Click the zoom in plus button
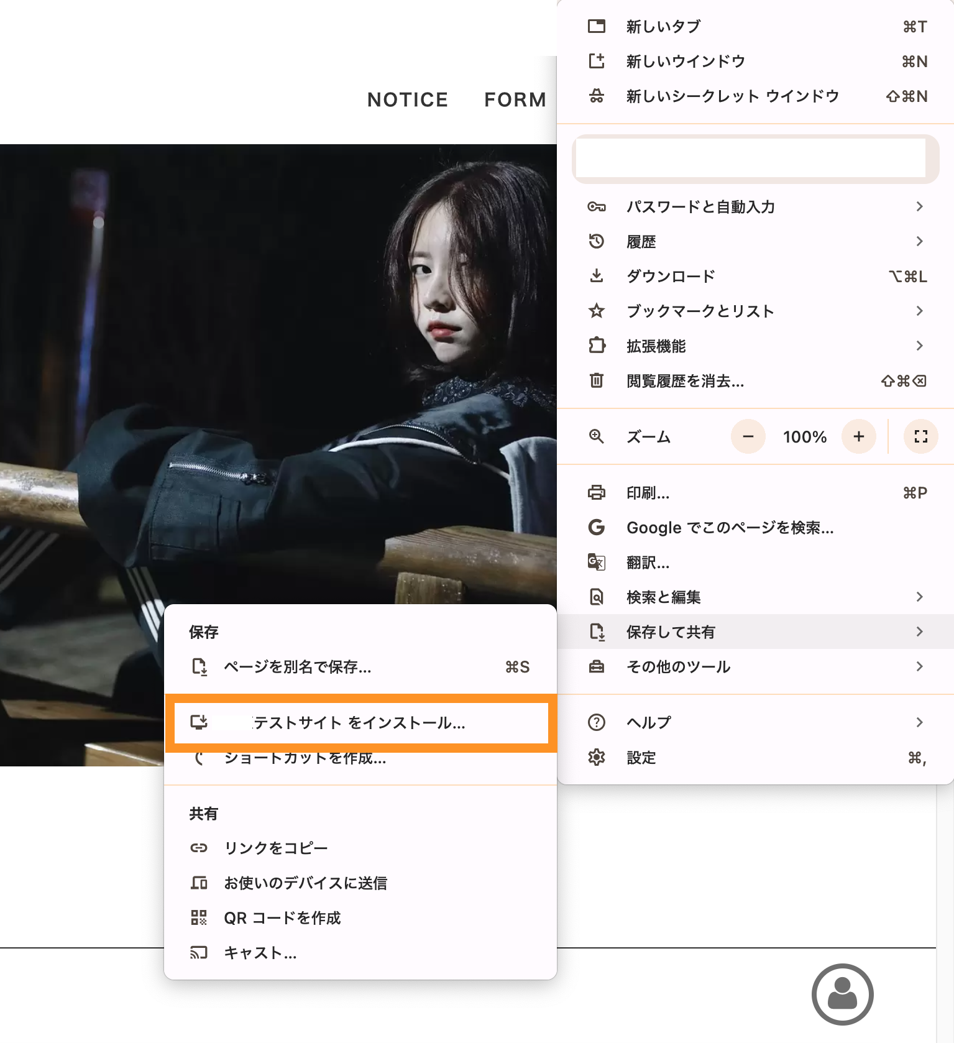Screen dimensions: 954x1043 coord(858,436)
